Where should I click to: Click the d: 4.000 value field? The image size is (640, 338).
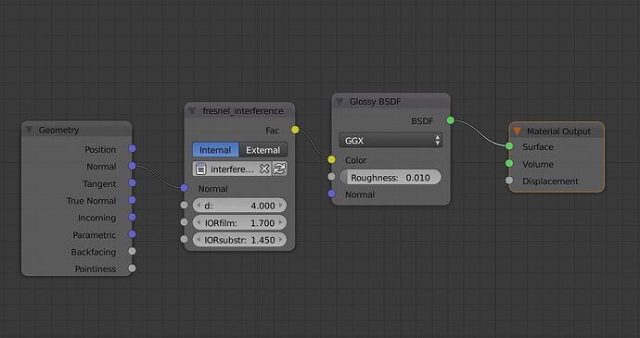(x=239, y=206)
